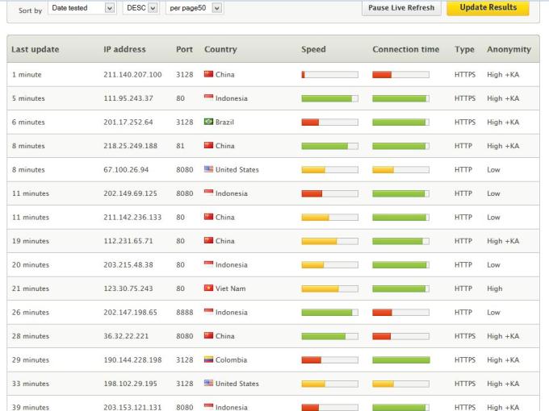This screenshot has width=549, height=411.
Task: Select IP address 202.149.69.125
Action: point(130,193)
